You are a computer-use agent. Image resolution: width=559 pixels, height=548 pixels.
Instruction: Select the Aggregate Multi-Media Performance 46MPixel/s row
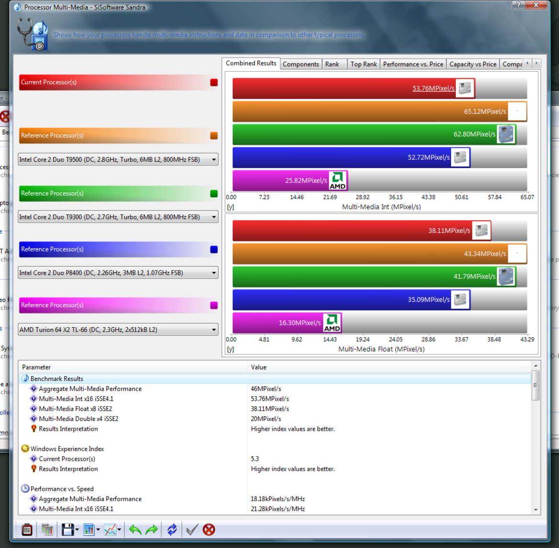(x=275, y=389)
